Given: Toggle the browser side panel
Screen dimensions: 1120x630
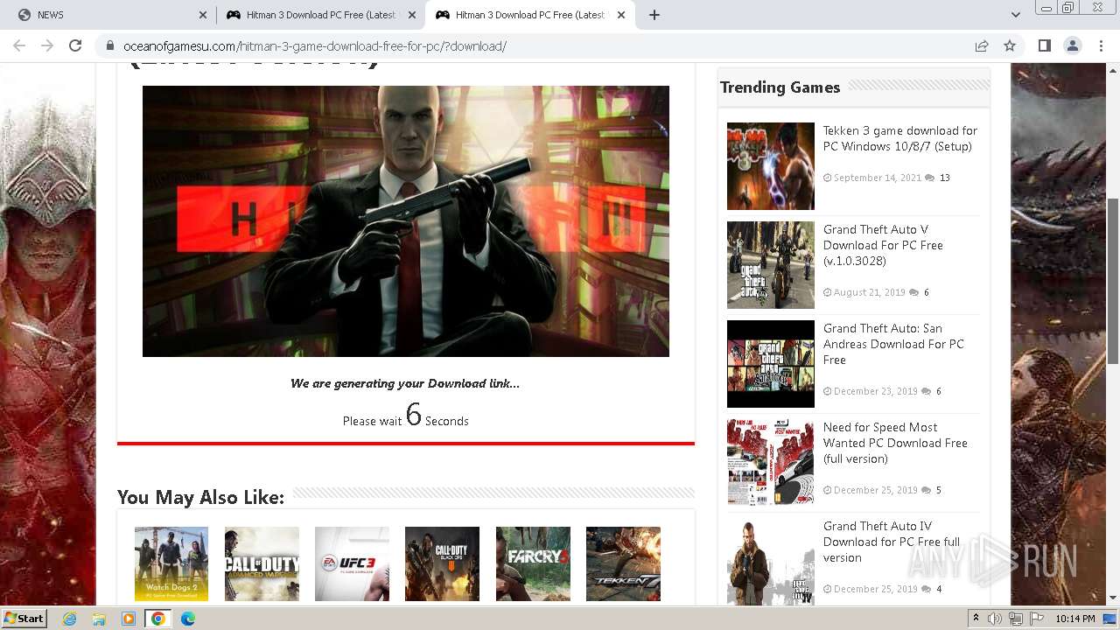Looking at the screenshot, I should (1044, 45).
